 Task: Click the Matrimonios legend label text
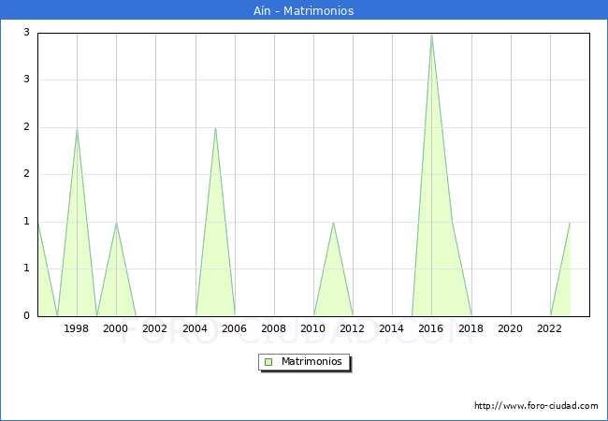312,361
